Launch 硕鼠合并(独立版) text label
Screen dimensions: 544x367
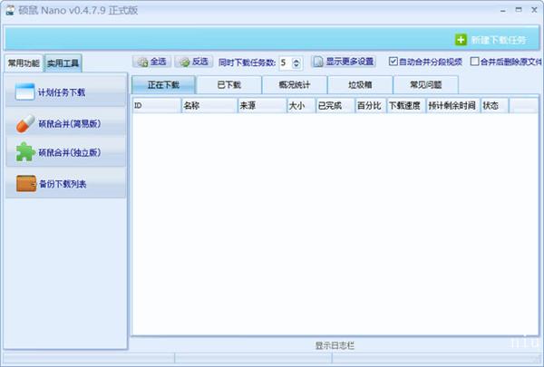70,152
